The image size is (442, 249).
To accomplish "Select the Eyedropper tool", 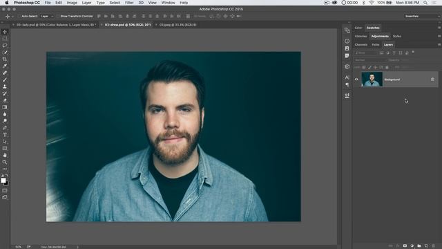I will coord(5,66).
